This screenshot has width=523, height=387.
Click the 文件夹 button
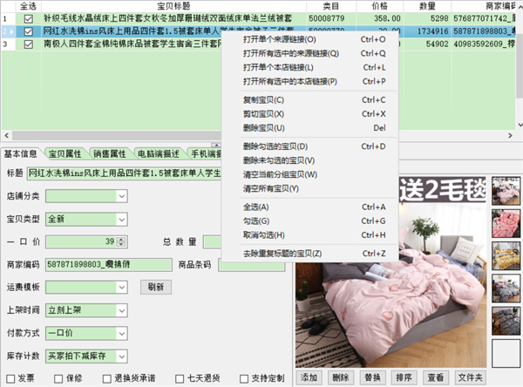471,377
